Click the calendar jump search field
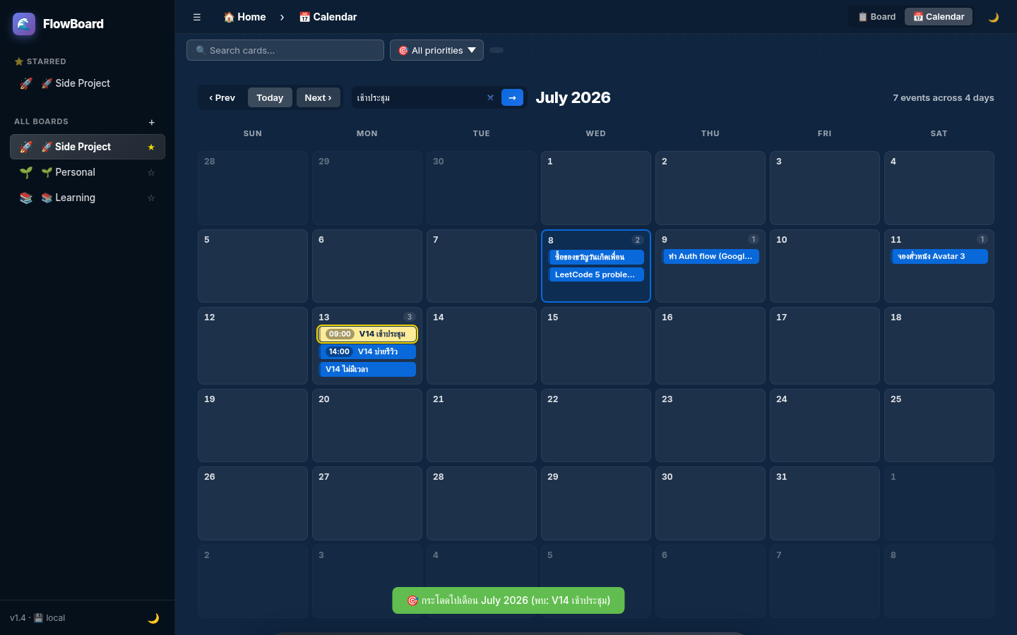Viewport: 1017px width, 635px height. [x=418, y=98]
